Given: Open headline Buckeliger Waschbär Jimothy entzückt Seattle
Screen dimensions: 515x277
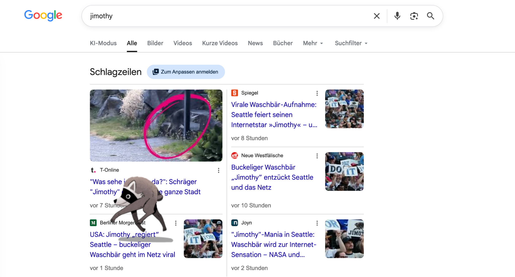Looking at the screenshot, I should (272, 177).
